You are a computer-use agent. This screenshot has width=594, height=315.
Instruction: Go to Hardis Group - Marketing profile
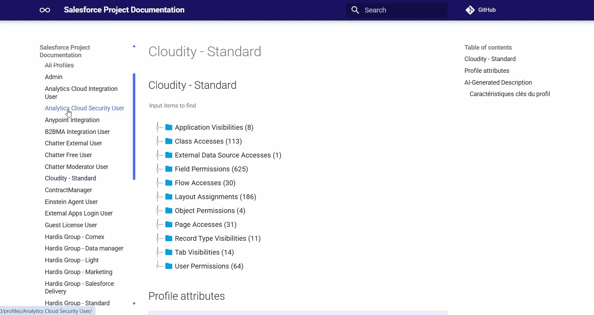[79, 272]
